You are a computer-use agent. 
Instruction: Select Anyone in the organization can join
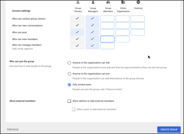[x=69, y=74]
